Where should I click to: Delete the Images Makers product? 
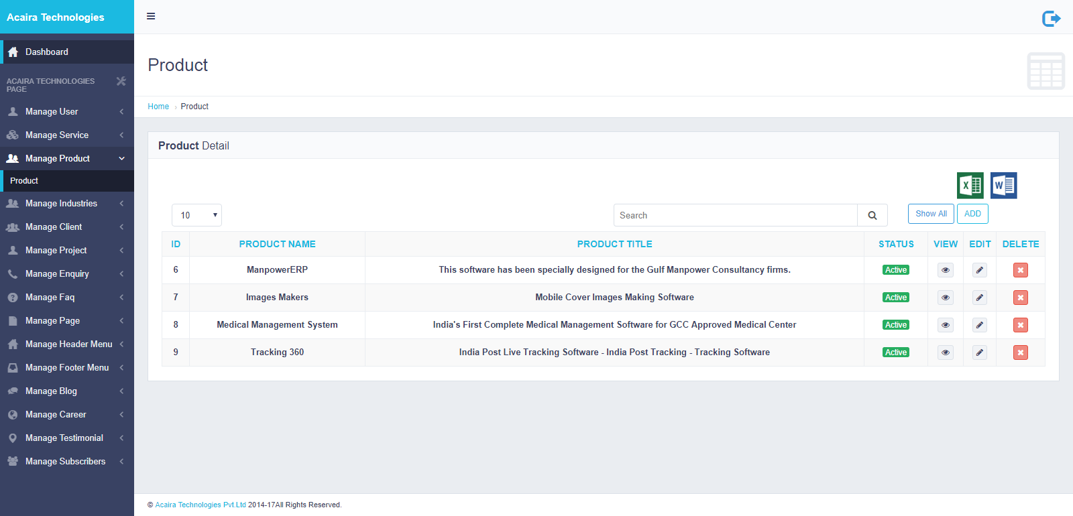[x=1020, y=298]
